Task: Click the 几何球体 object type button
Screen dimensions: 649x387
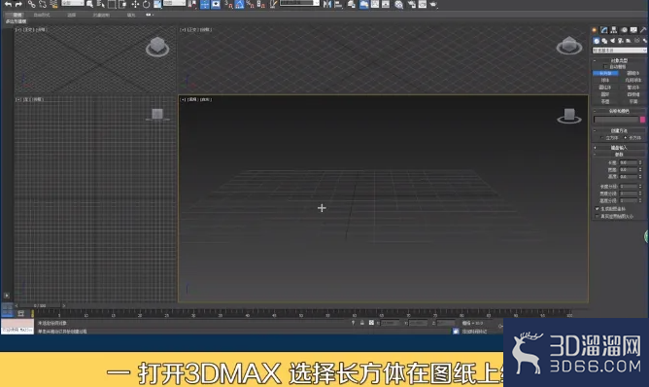Action: point(632,81)
